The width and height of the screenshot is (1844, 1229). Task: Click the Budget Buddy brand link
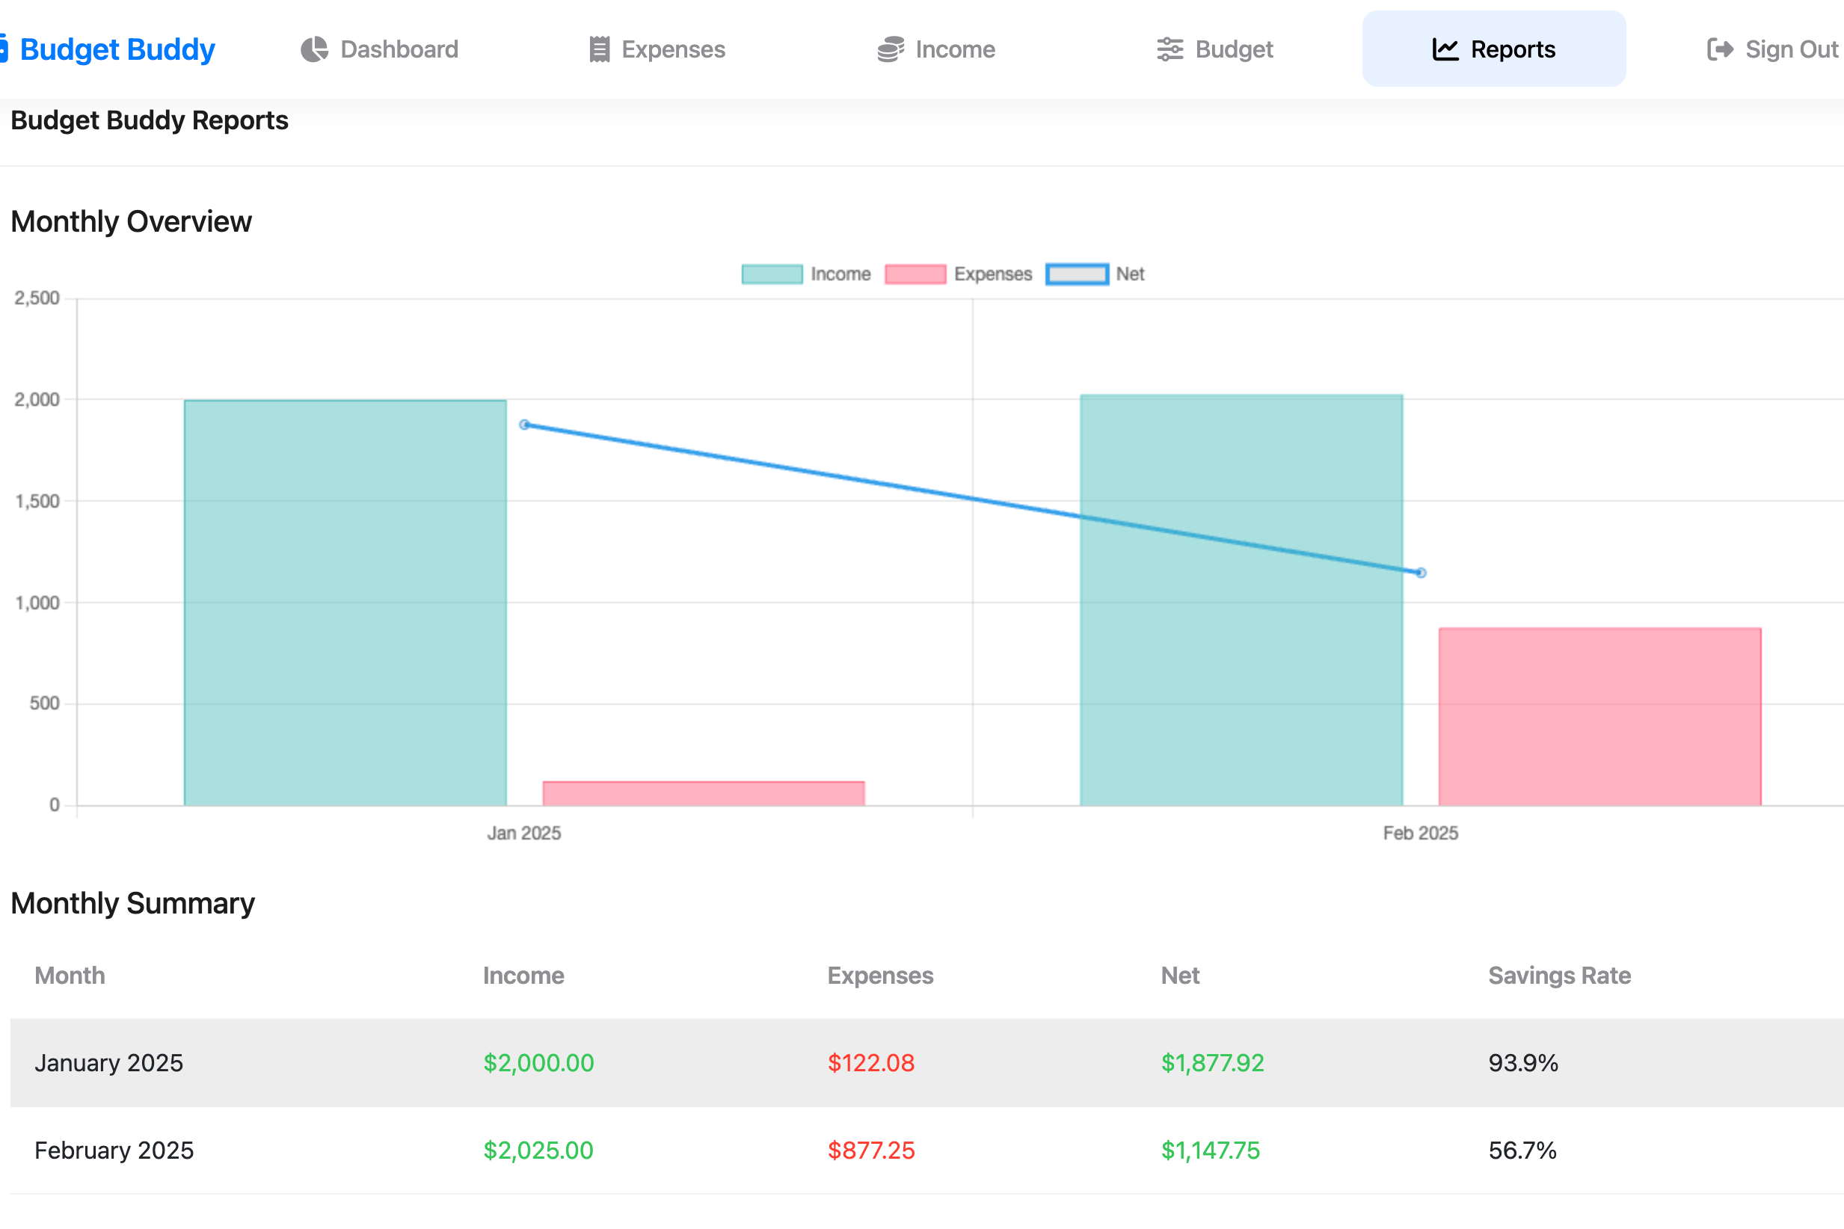tap(117, 49)
